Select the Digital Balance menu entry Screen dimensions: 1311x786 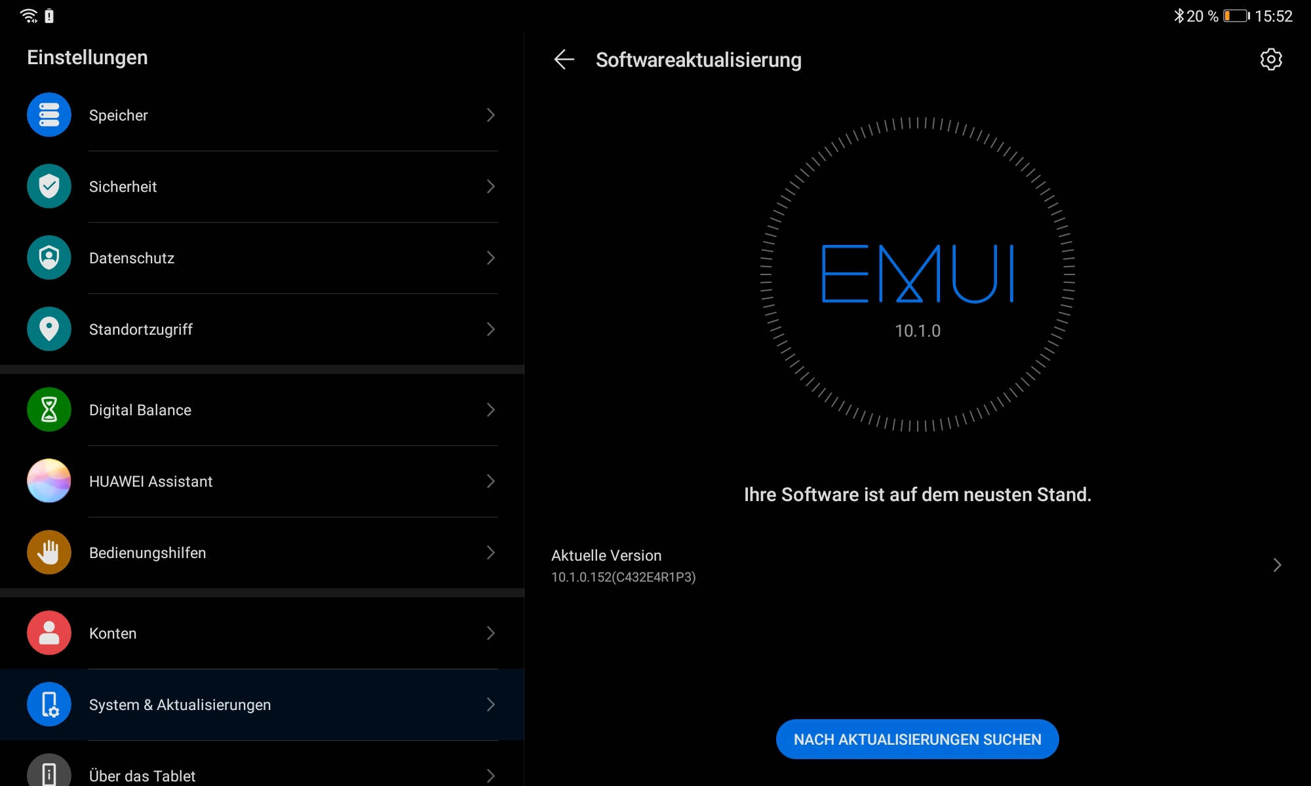pyautogui.click(x=262, y=410)
